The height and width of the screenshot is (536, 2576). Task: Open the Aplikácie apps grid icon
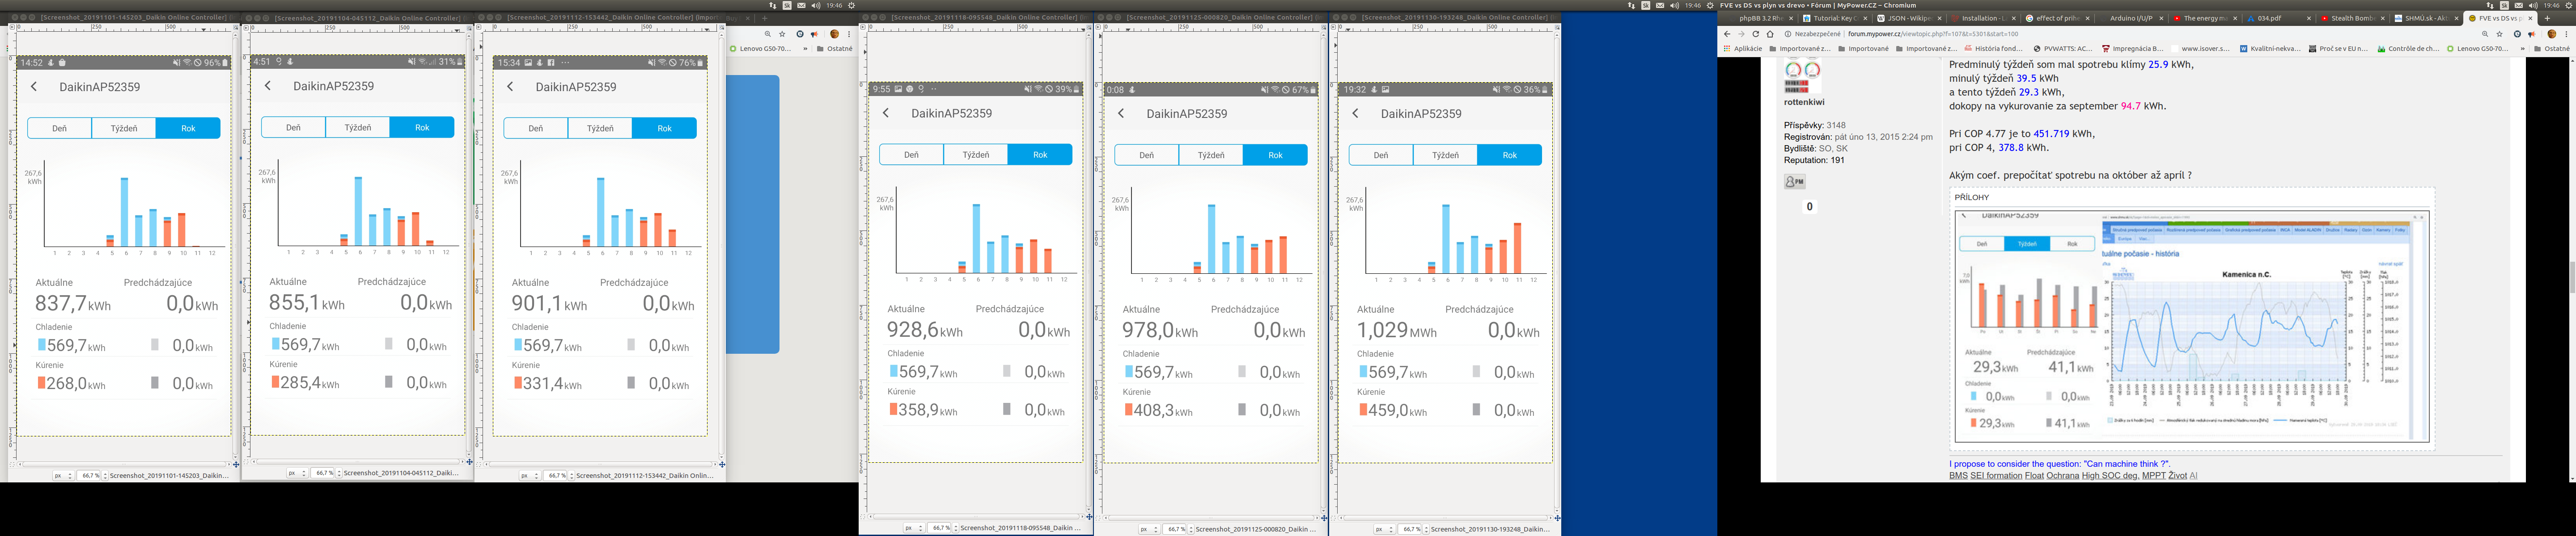[1727, 48]
